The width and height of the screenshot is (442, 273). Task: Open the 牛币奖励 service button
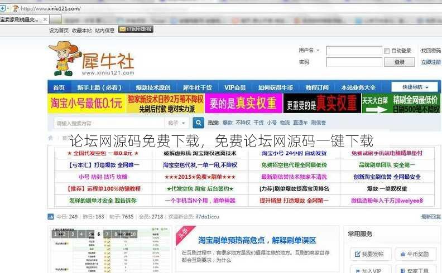pyautogui.click(x=415, y=254)
